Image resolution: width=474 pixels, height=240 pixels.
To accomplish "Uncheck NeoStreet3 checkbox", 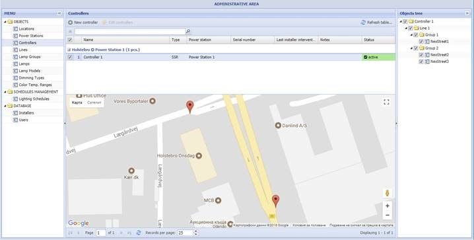I will (421, 61).
